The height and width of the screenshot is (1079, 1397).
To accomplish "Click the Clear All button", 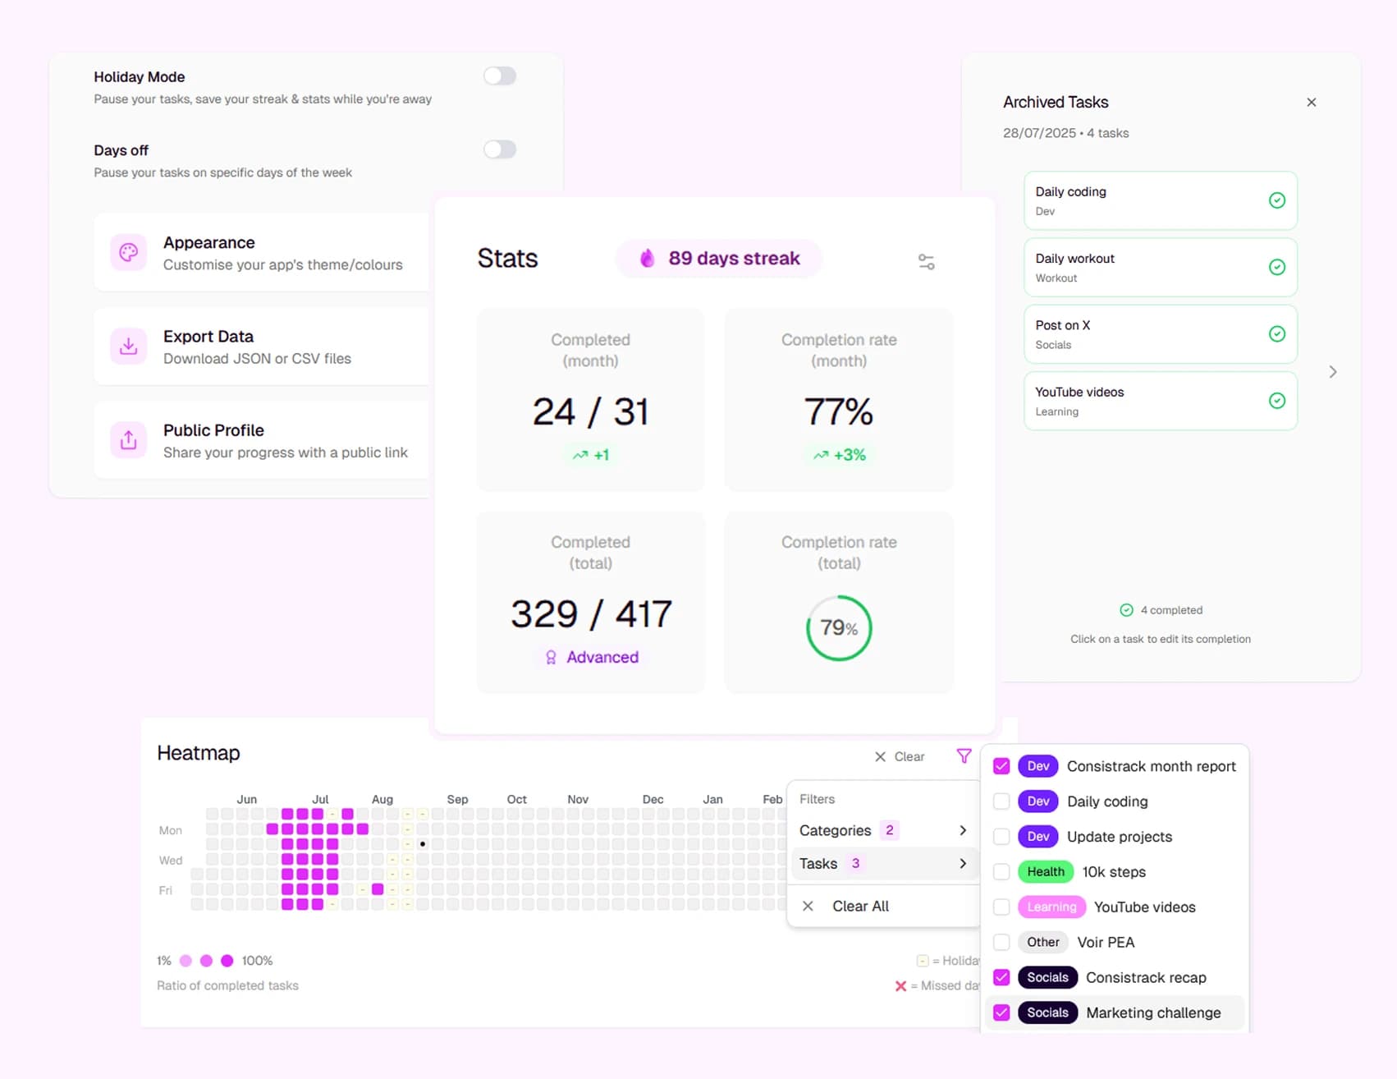I will (x=860, y=906).
